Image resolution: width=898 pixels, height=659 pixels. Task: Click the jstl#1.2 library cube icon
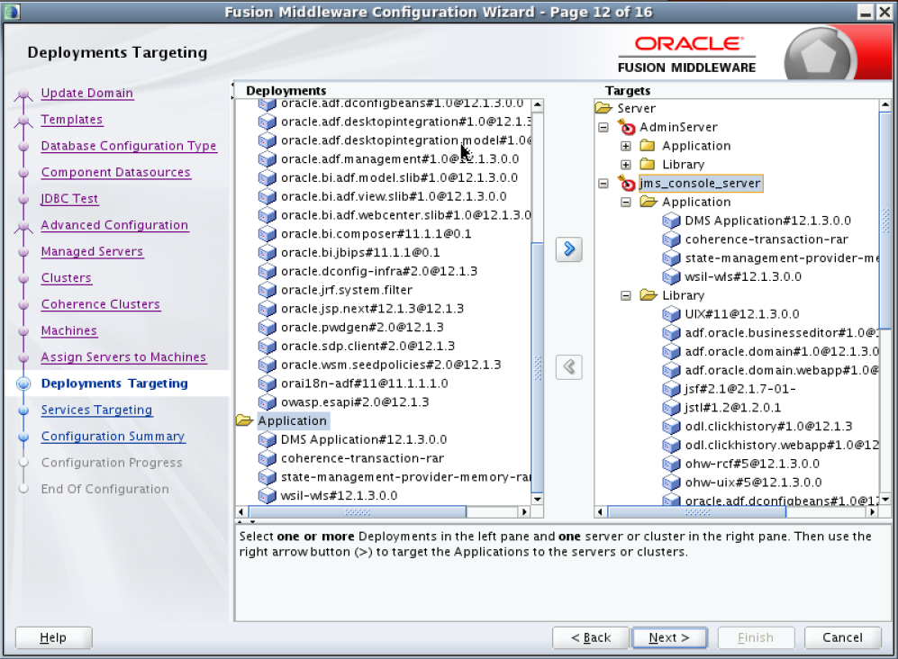point(671,408)
